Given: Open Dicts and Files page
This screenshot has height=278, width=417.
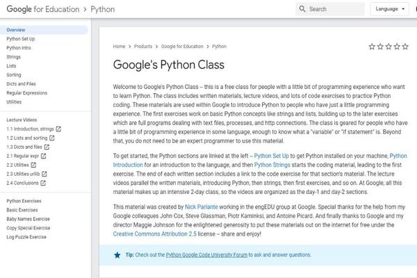Looking at the screenshot, I should pyautogui.click(x=22, y=83).
